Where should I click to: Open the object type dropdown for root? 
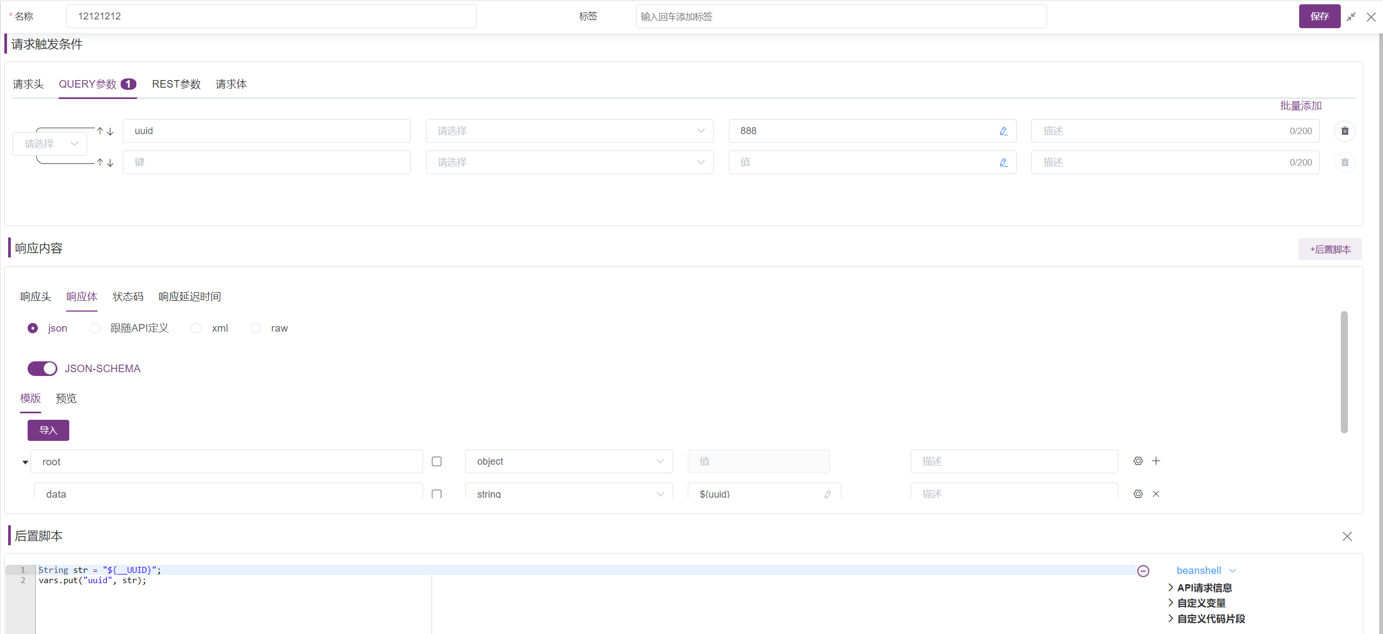pos(569,461)
